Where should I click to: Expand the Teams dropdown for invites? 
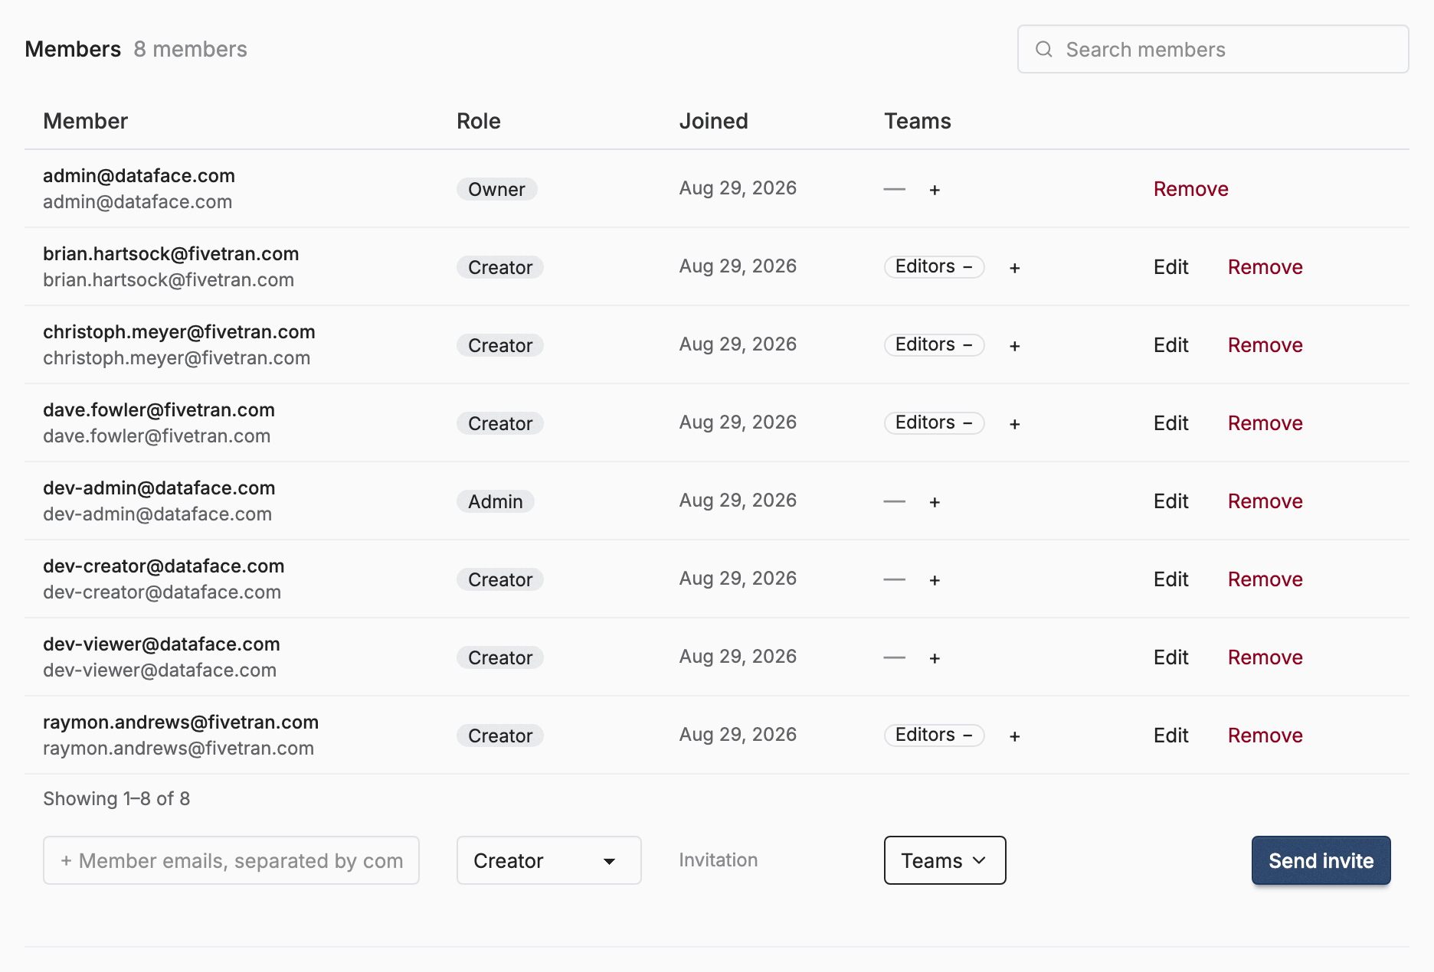click(x=945, y=860)
